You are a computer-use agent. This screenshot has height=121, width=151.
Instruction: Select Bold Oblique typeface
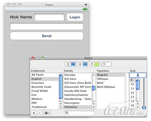tap(111, 87)
